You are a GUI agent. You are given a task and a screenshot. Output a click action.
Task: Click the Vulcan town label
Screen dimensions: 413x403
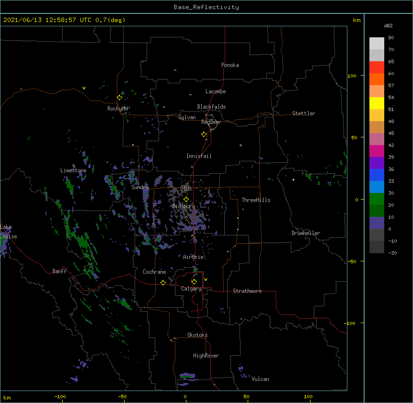click(x=260, y=379)
